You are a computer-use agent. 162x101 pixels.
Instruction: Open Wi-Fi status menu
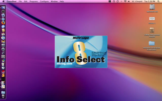pos(125,1)
